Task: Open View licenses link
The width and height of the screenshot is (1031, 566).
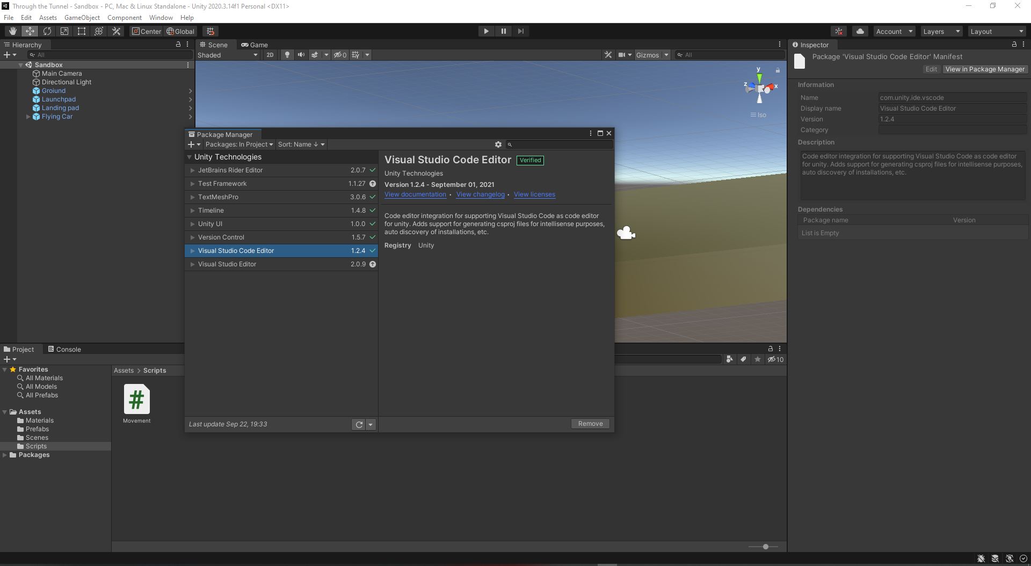Action: pos(534,194)
